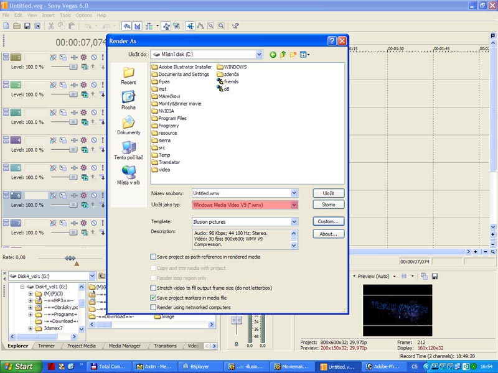
Task: Uncheck Save project markers in media file
Action: (153, 298)
